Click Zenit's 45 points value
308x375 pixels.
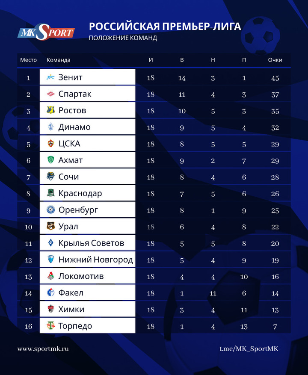[275, 78]
